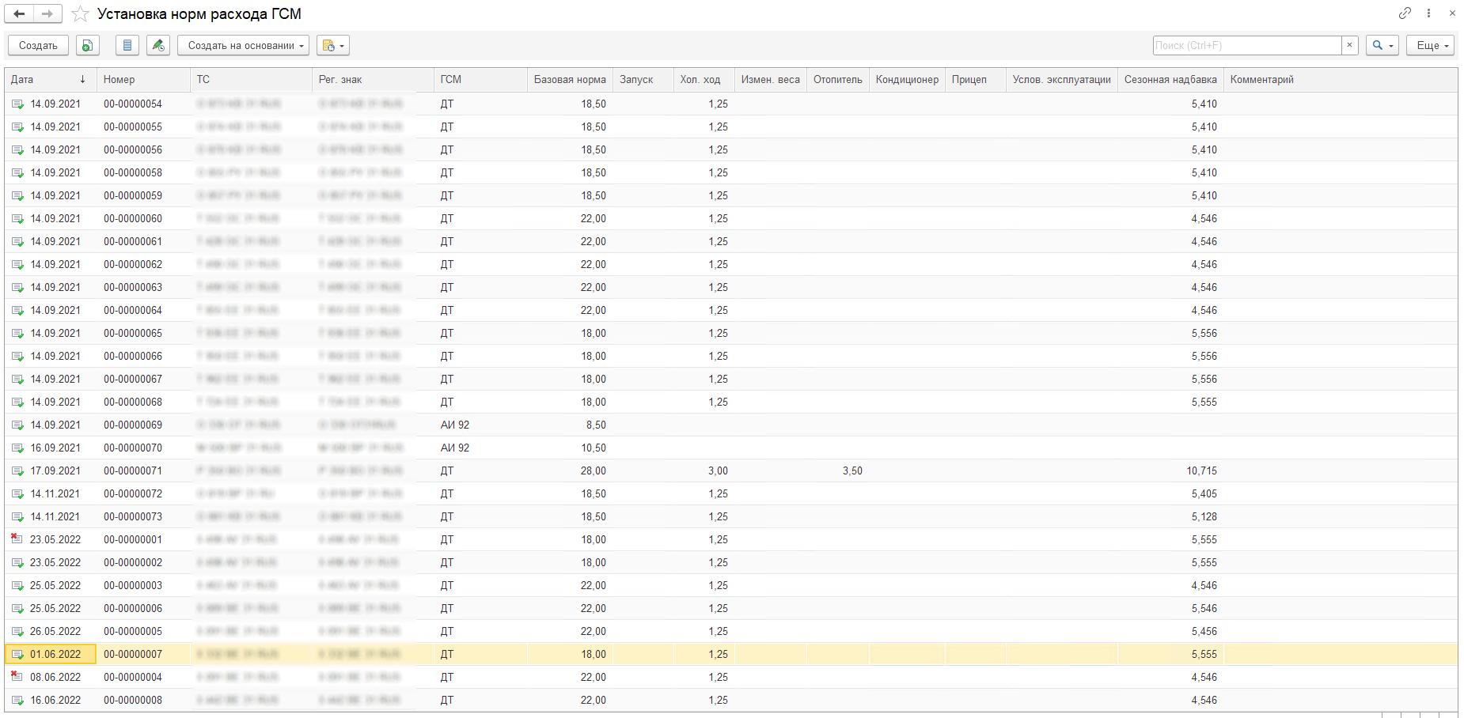Click into the 'Поиск (Ctrl+F)' search field
Screen dimensions: 1464x718
1246,46
